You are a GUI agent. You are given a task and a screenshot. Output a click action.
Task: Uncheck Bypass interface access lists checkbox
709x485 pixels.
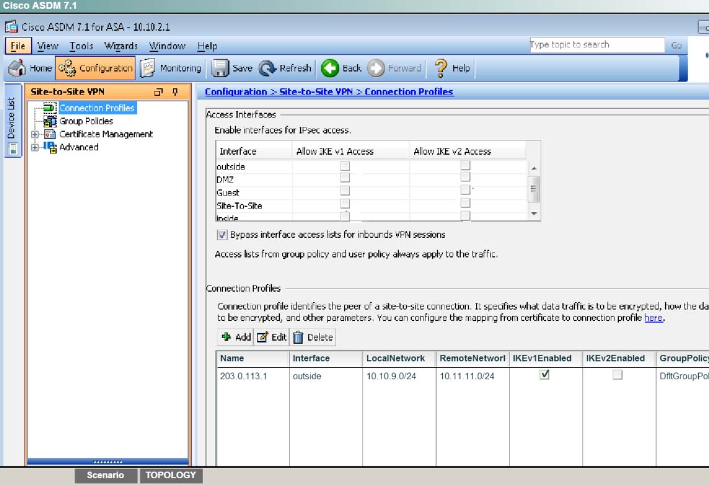222,235
